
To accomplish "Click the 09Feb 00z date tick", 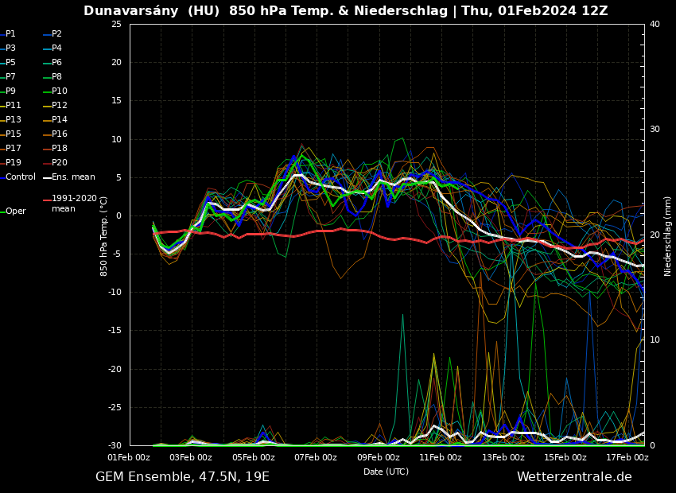I will point(379,457).
